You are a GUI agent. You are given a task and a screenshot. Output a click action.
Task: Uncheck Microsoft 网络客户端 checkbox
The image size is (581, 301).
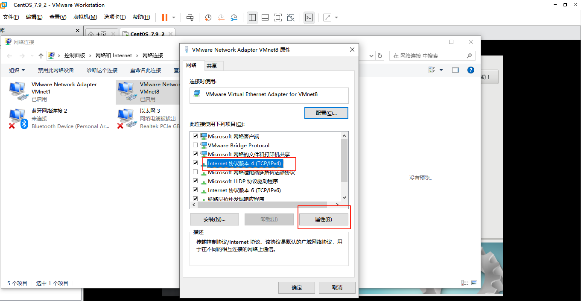pyautogui.click(x=196, y=136)
